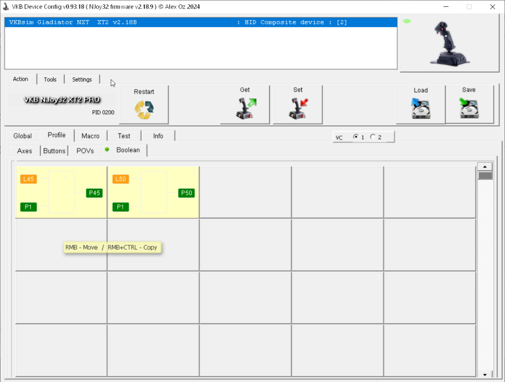Click the orange L50 input block
505x382 pixels.
tap(121, 179)
